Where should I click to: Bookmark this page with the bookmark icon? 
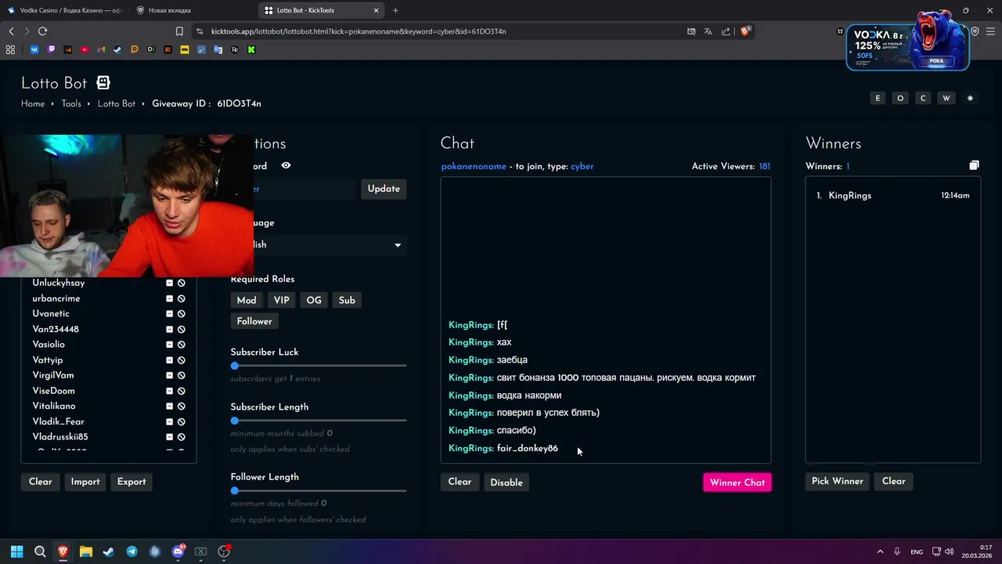[179, 31]
